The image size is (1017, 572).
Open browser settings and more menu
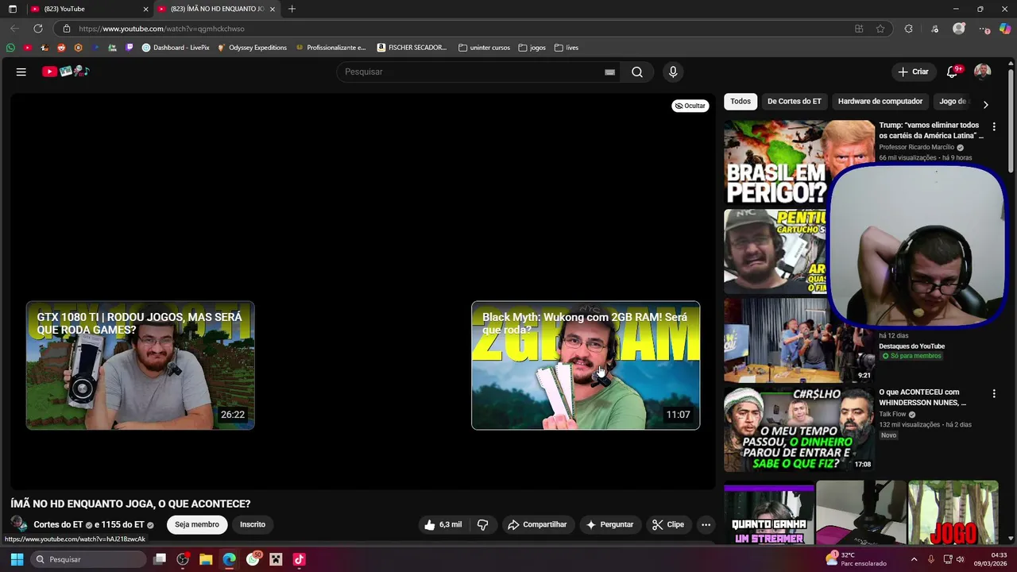[985, 29]
